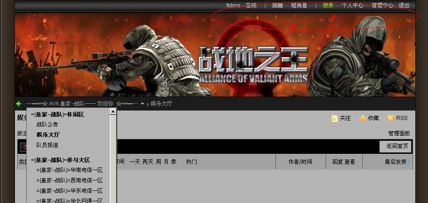Image resolution: width=428 pixels, height=203 pixels.
Task: Sort by 查看 views header
Action: 350,162
